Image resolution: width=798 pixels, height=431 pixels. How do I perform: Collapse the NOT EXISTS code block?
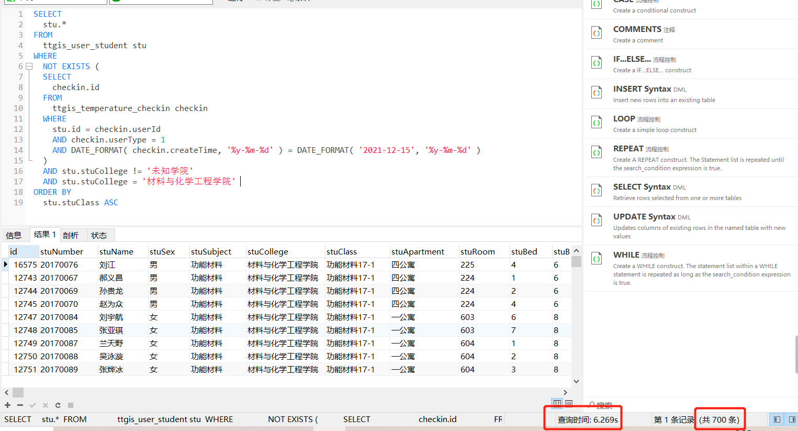pos(29,67)
